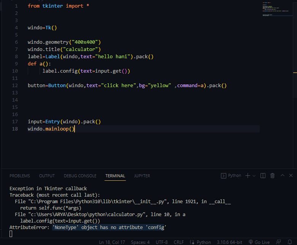Viewport: 297px width, 245px height.
Task: Start Go Live server
Action: pyautogui.click(x=259, y=242)
